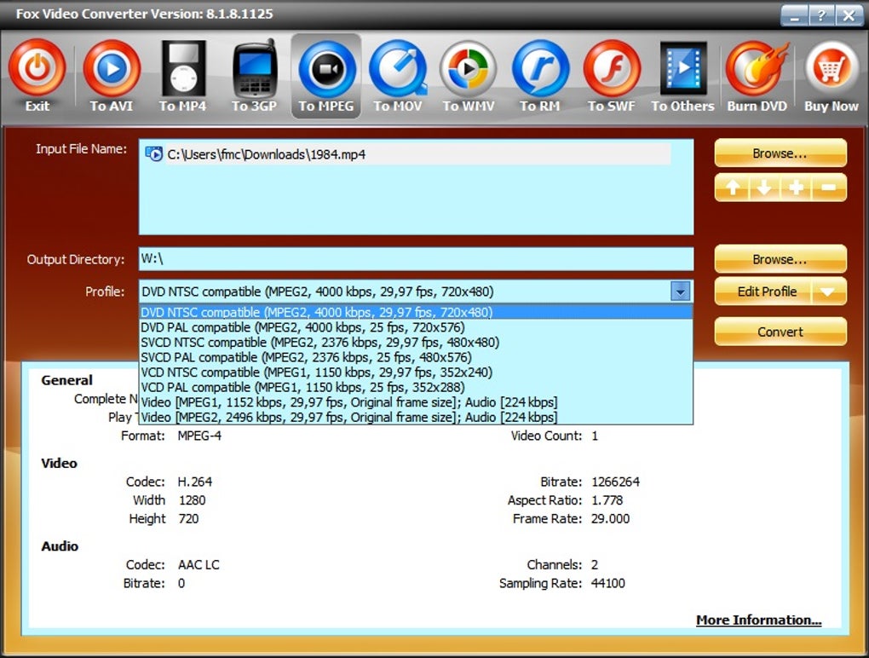Browse for an input file

click(x=780, y=153)
